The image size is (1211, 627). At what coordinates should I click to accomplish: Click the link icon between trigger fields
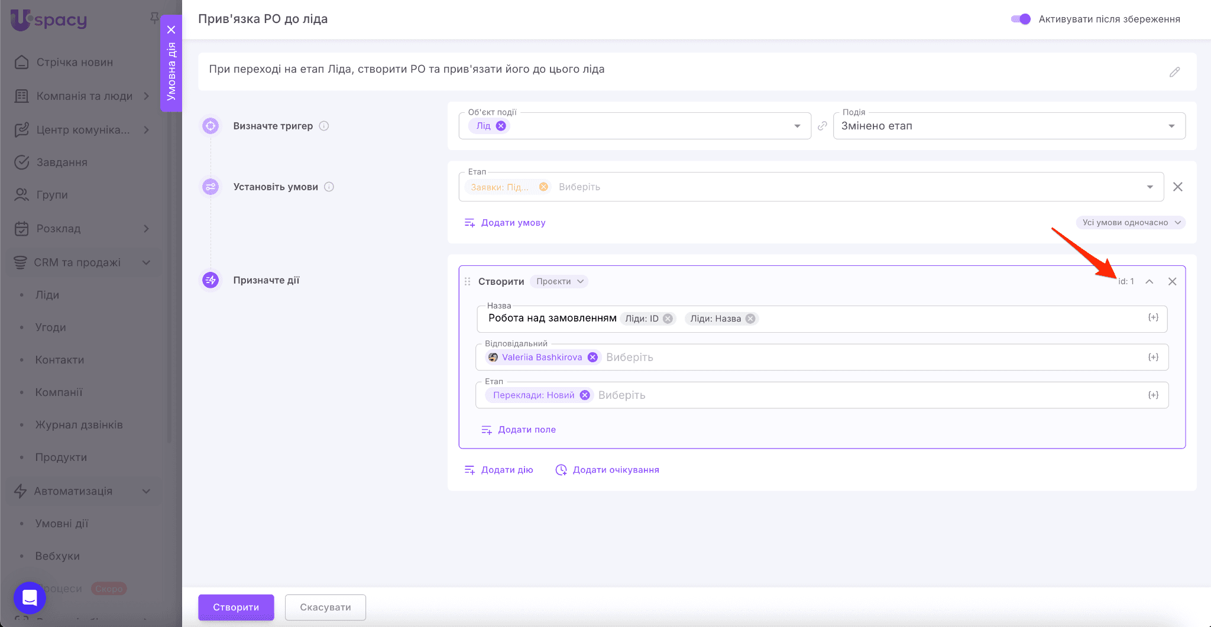pos(822,126)
